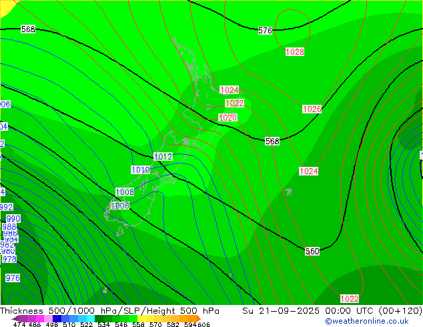Click the black '568' label below the 1026 label

tap(272, 141)
